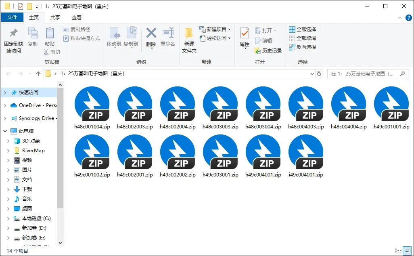This screenshot has height=256, width=414.
Task: Expand the OneDrive - Personal node
Action: point(5,105)
